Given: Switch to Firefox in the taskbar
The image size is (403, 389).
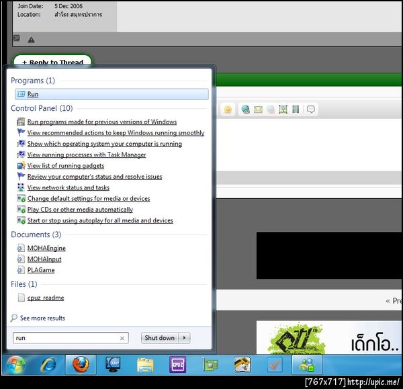Looking at the screenshot, I should click(x=81, y=364).
